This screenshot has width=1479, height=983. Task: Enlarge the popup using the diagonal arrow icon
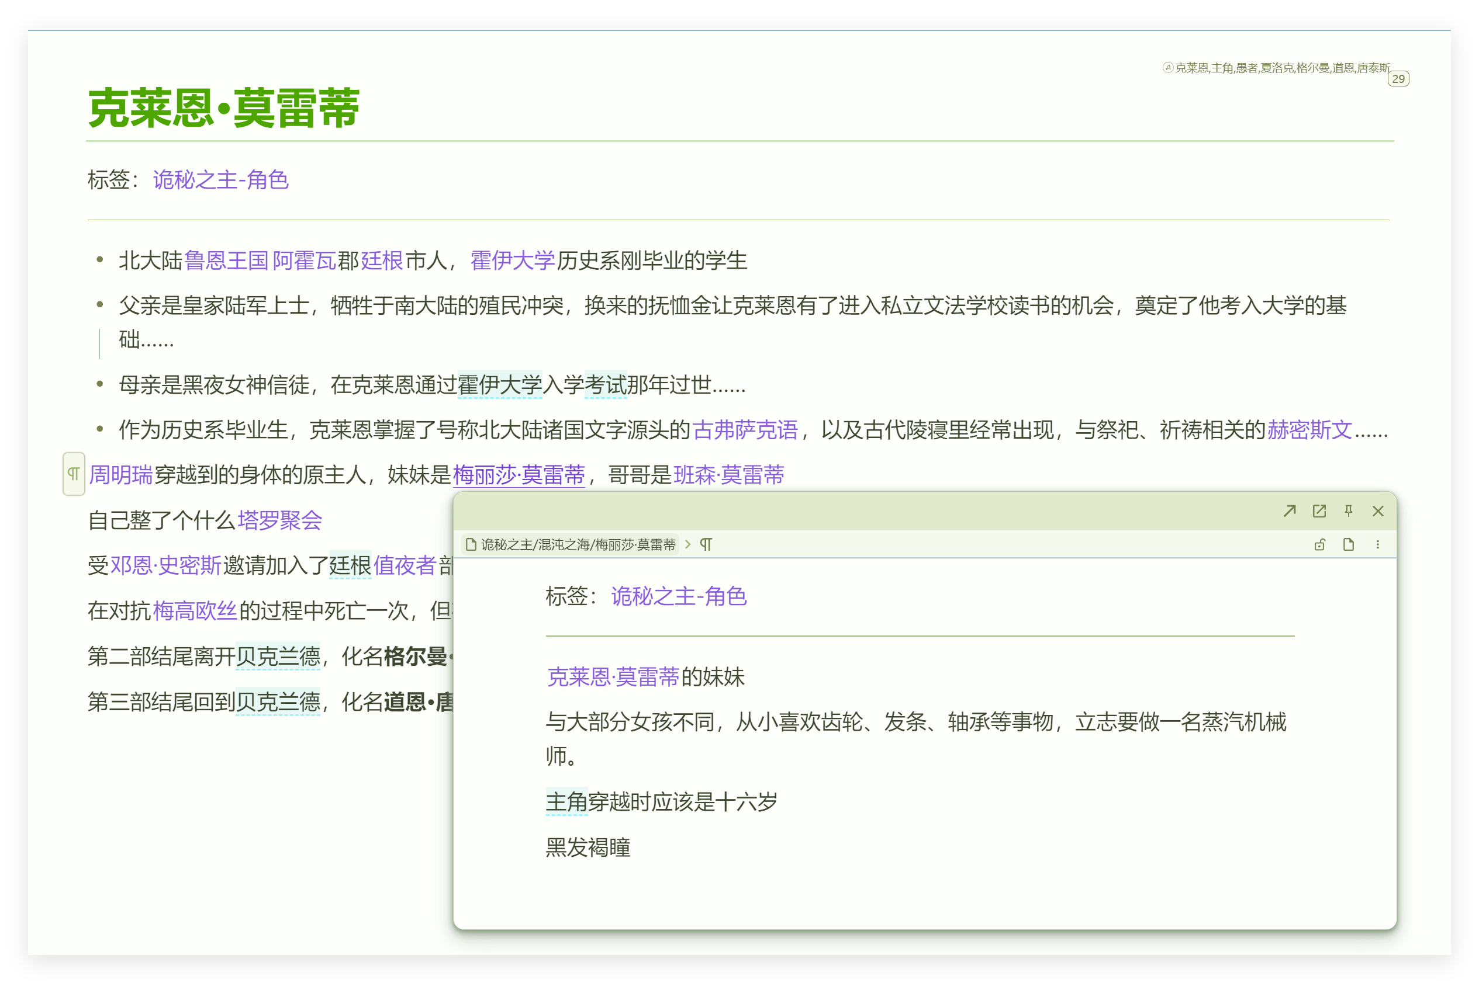(x=1290, y=511)
